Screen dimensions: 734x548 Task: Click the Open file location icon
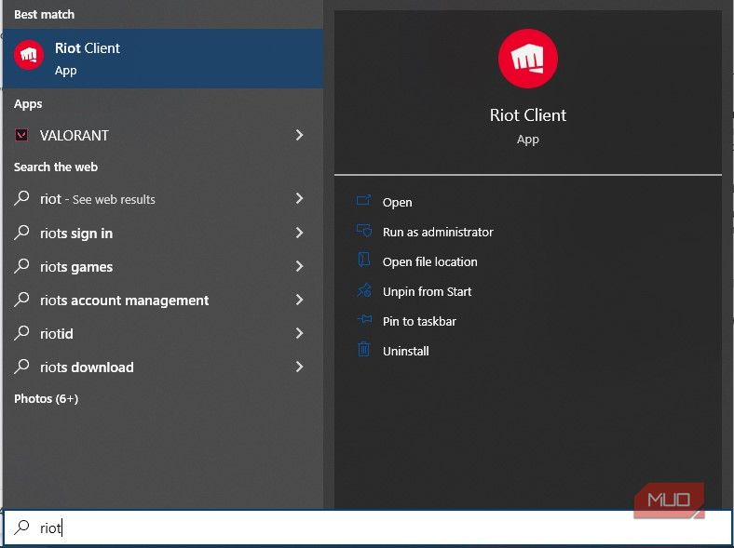(x=363, y=261)
